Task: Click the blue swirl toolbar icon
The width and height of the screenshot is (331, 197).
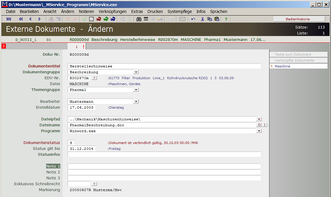Action: coord(113,19)
